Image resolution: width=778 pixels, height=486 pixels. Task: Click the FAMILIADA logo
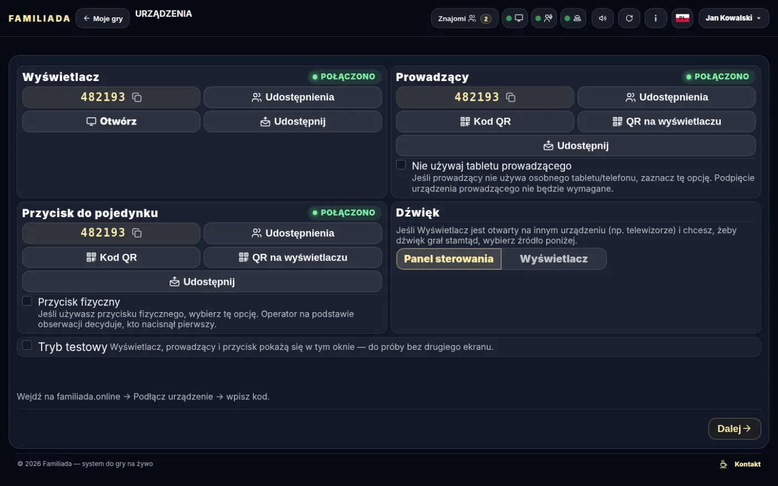39,18
